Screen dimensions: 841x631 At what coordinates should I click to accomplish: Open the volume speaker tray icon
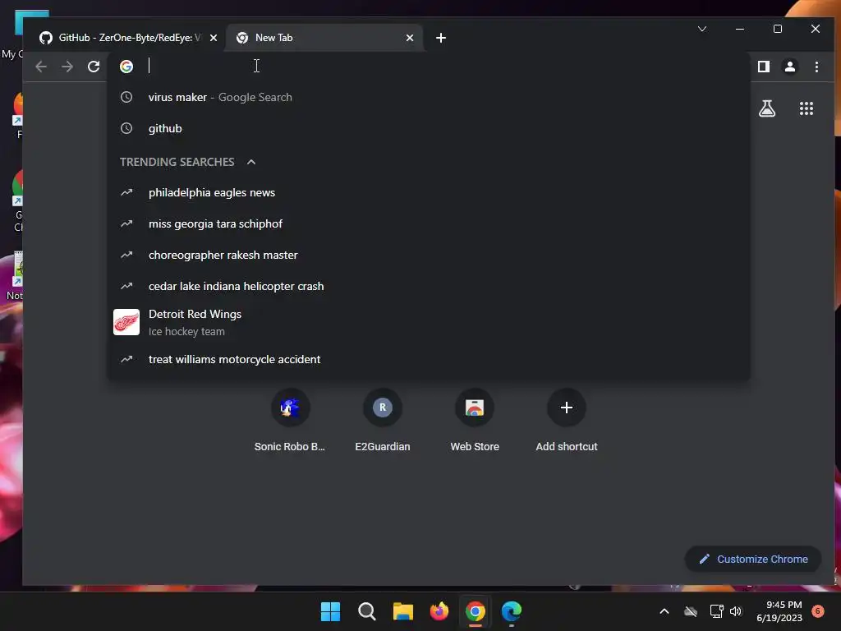(x=736, y=611)
